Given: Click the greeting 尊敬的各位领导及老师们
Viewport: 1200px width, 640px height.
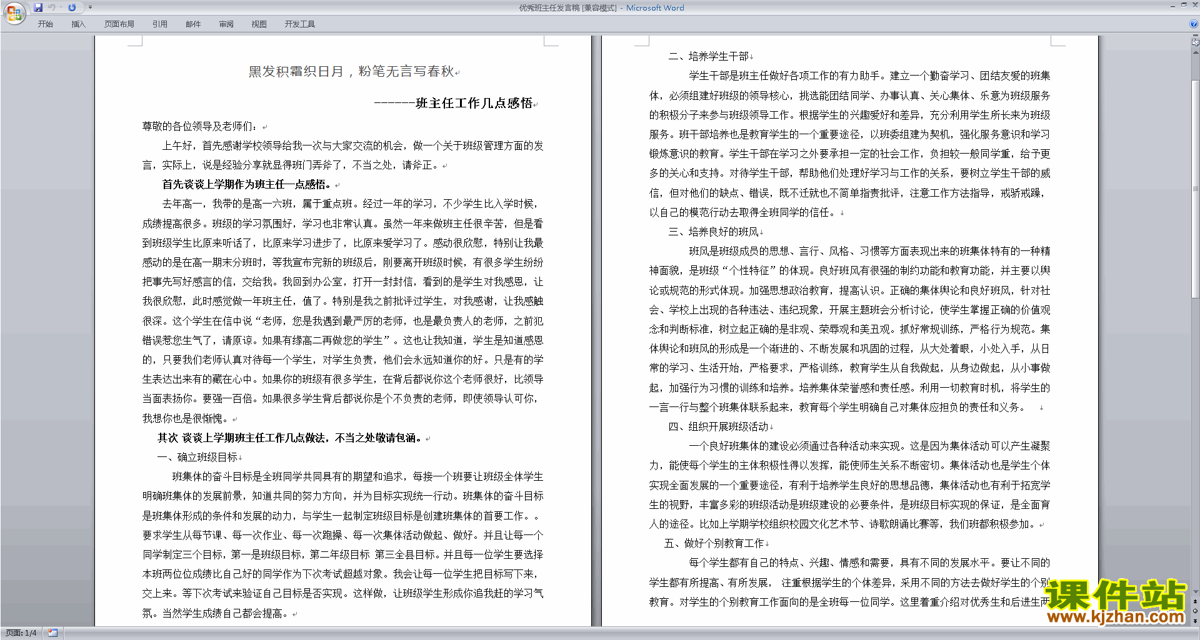Looking at the screenshot, I should (x=199, y=126).
